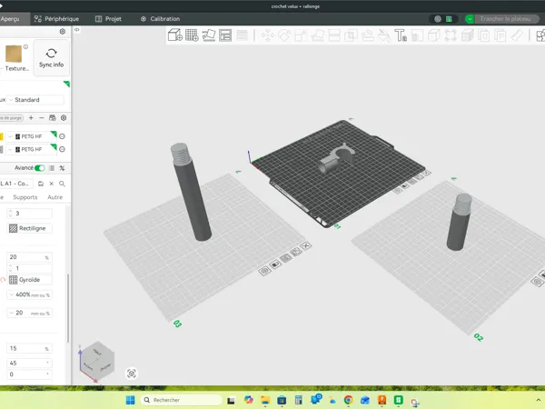The width and height of the screenshot is (545, 409).
Task: Click the Sync info button
Action: click(x=52, y=58)
